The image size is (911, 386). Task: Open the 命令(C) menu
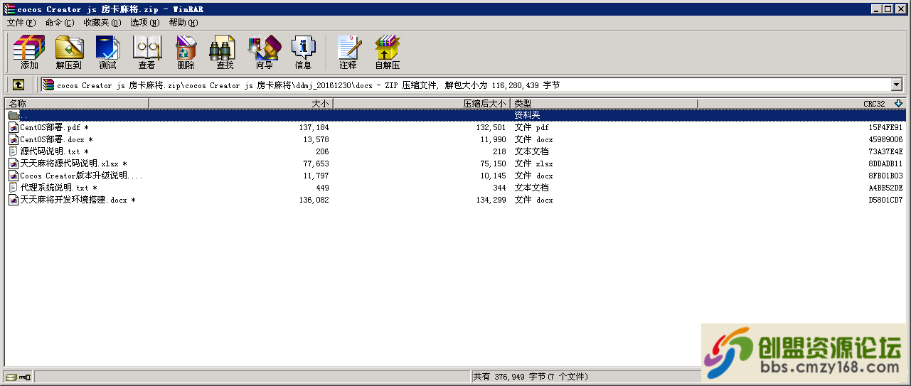(60, 23)
